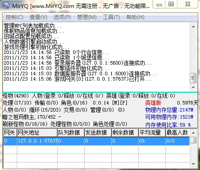Click the 暗之祖玛教主,170/452 status text
This screenshot has height=170, width=200.
[32, 117]
